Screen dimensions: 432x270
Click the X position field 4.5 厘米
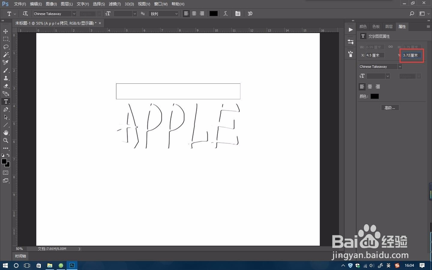(x=375, y=55)
